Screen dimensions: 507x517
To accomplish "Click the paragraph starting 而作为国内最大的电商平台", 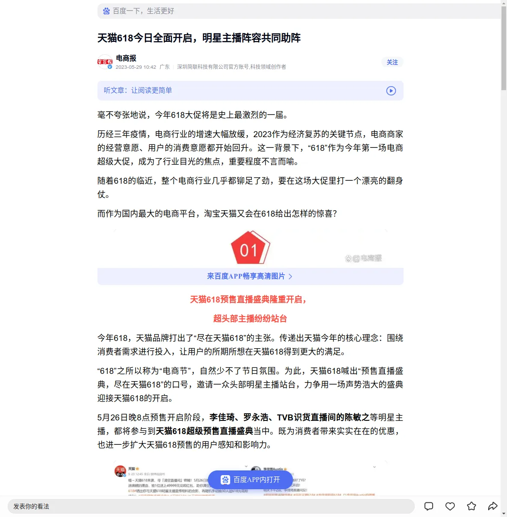I will point(218,214).
